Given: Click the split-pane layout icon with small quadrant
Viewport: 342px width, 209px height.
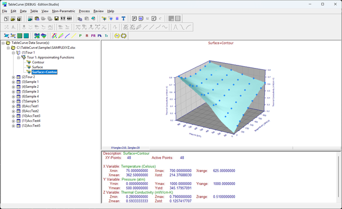Looking at the screenshot, I should 171,19.
